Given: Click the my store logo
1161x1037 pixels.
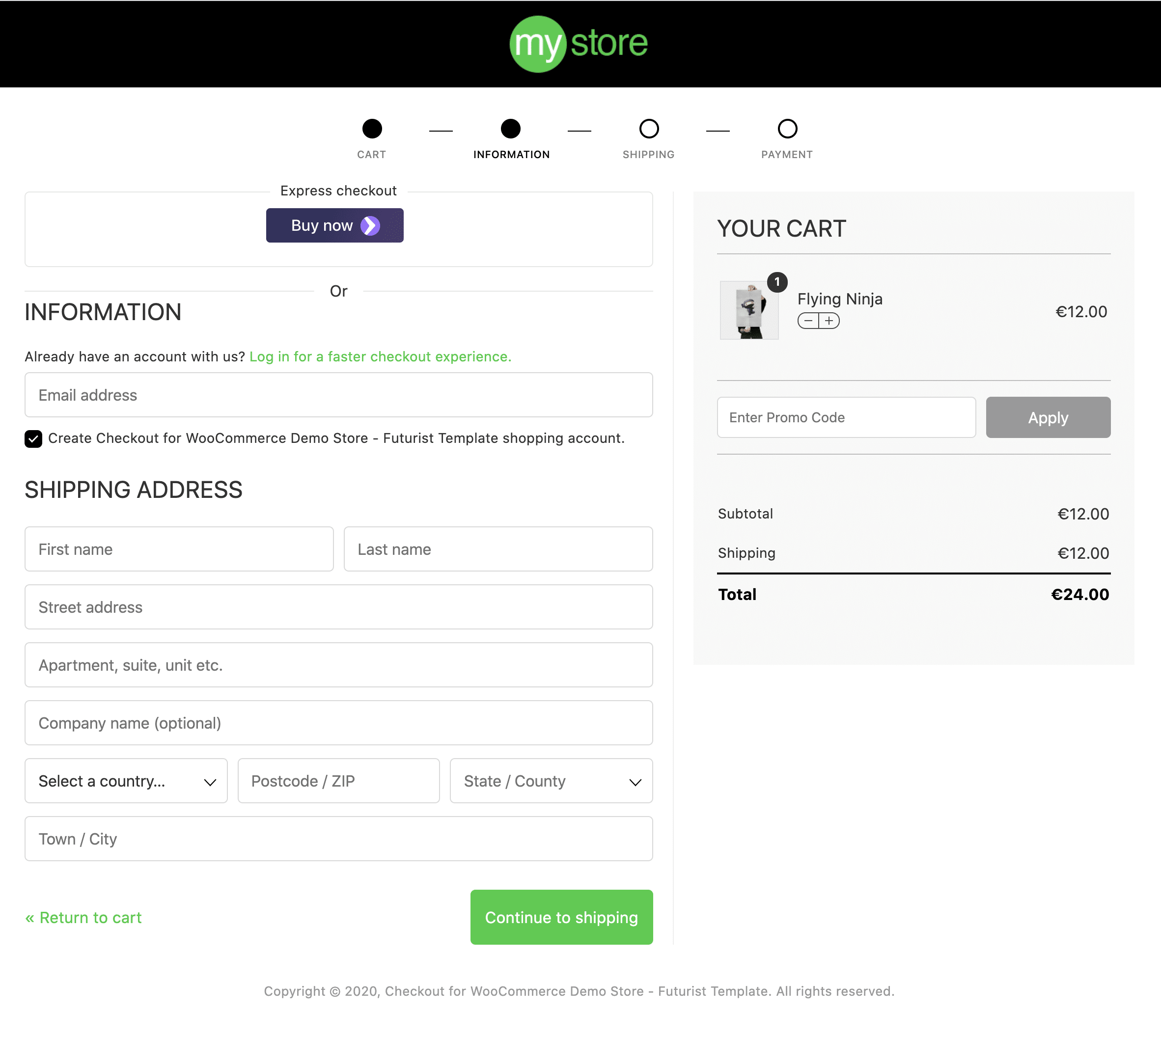Looking at the screenshot, I should [x=579, y=44].
